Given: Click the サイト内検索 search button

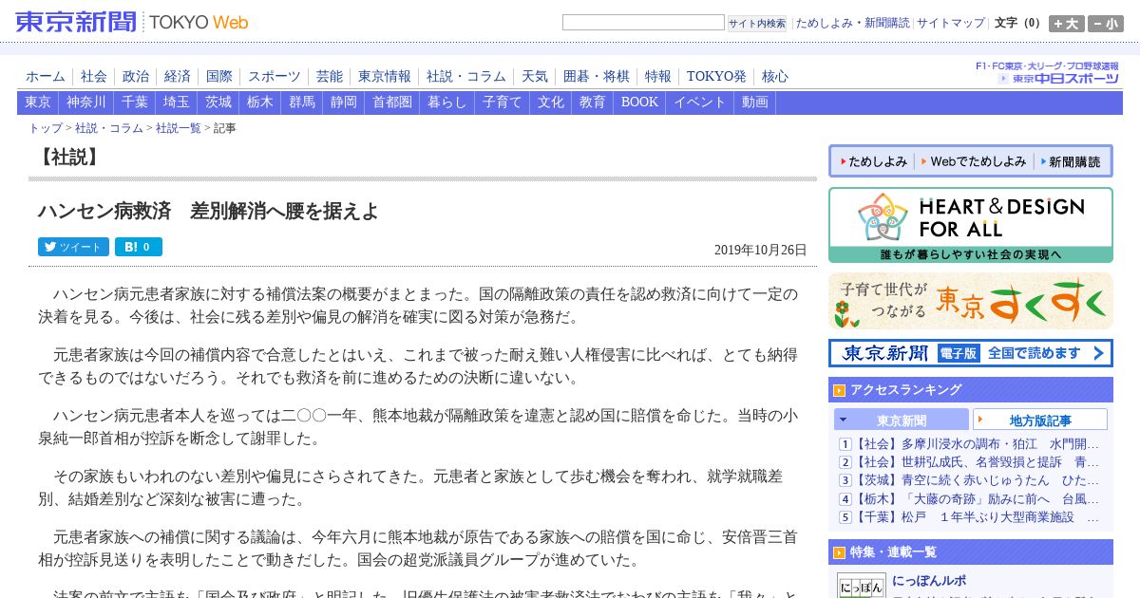Looking at the screenshot, I should tap(757, 23).
